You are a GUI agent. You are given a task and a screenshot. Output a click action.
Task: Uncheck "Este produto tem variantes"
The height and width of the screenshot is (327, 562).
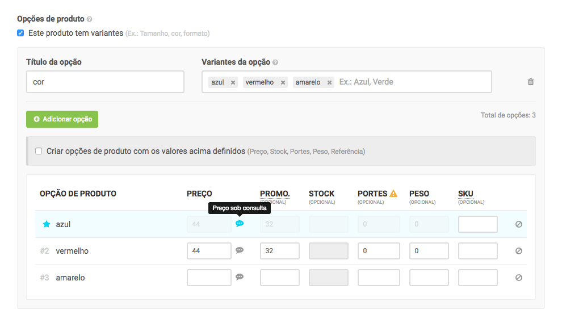20,33
